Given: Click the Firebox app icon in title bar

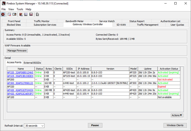Looking at the screenshot, I should [3, 4].
